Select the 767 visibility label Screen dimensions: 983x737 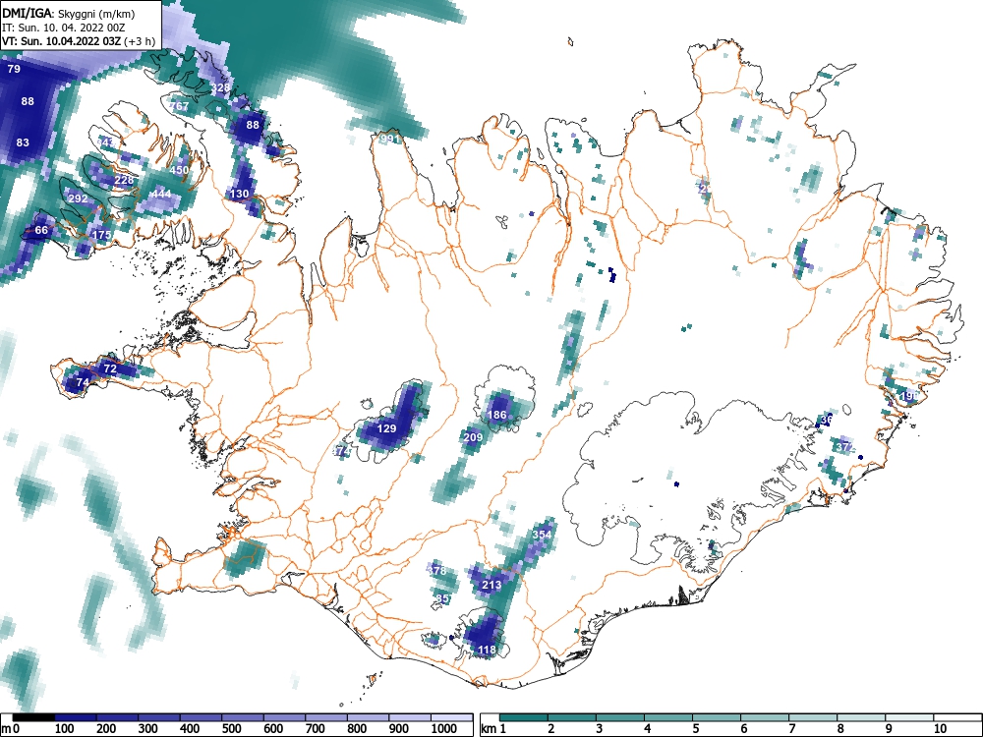click(x=179, y=106)
